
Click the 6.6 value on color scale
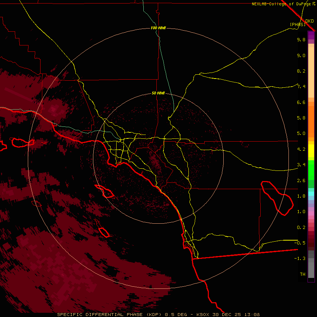[x=301, y=102]
